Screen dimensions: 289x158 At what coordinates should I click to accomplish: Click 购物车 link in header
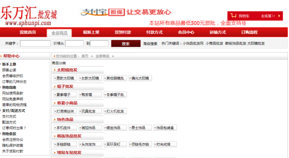(244, 16)
